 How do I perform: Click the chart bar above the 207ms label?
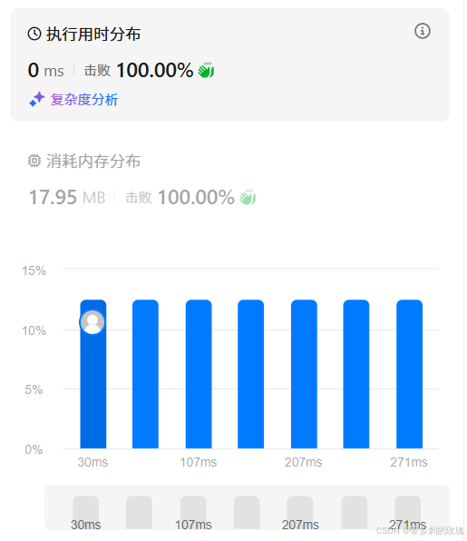click(x=304, y=374)
